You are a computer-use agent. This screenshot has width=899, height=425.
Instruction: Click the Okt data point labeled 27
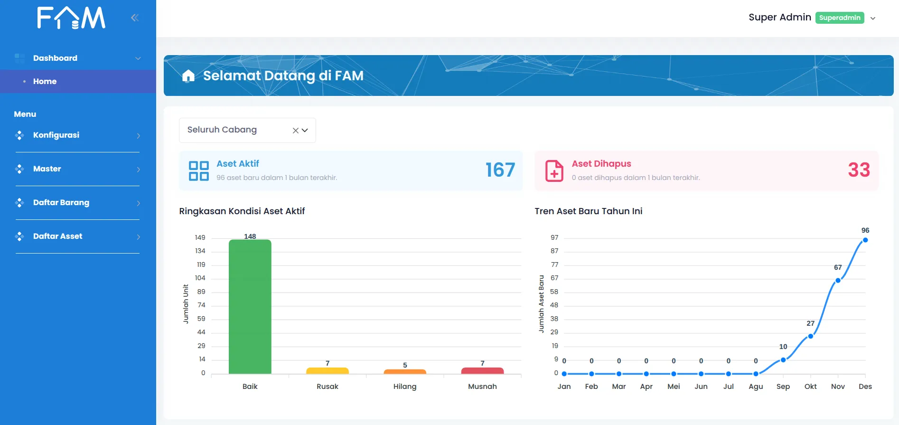(x=811, y=336)
